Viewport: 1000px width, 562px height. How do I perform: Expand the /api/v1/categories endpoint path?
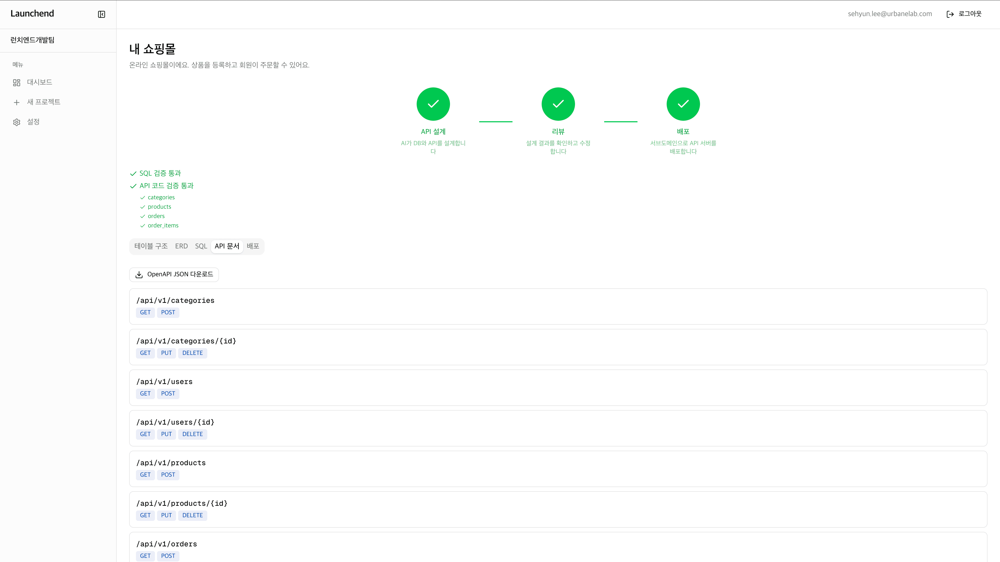point(175,301)
